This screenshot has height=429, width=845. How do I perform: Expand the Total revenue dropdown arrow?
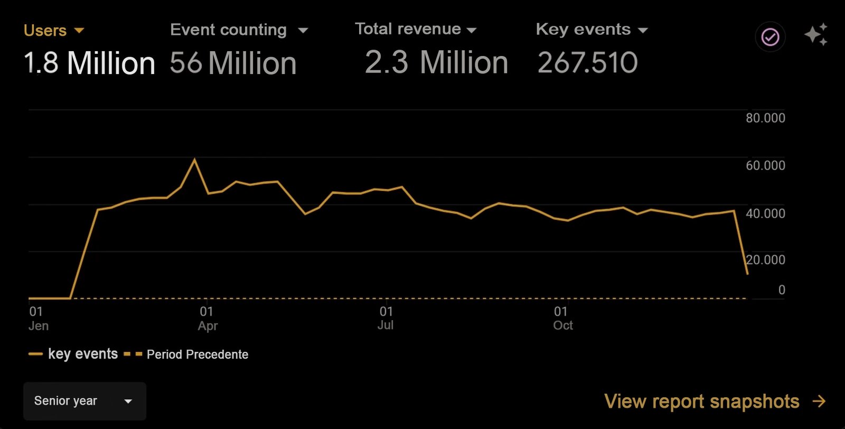(472, 31)
